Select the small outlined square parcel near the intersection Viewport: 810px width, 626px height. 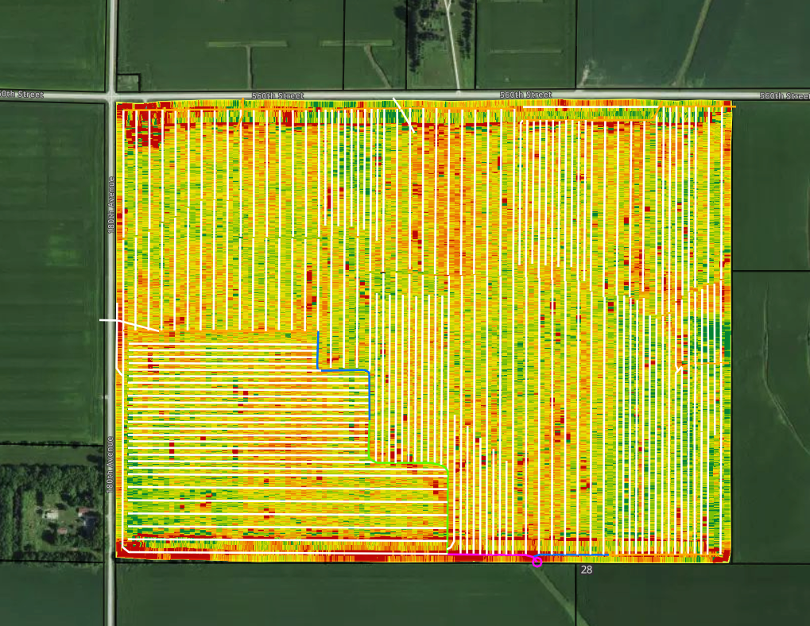click(x=128, y=83)
